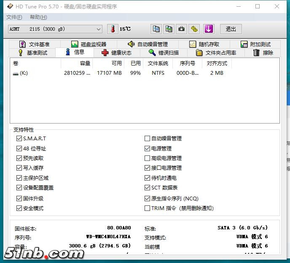The width and height of the screenshot is (290, 263).
Task: Open the 磁盘监视器 tab
Action: click(89, 44)
